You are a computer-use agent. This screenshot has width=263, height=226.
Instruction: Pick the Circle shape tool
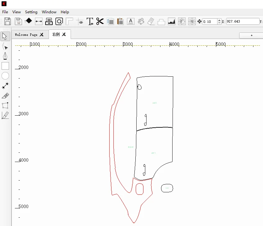tap(5, 76)
